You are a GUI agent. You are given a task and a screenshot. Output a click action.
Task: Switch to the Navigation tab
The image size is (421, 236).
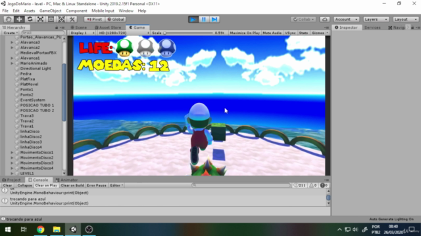[x=397, y=28]
